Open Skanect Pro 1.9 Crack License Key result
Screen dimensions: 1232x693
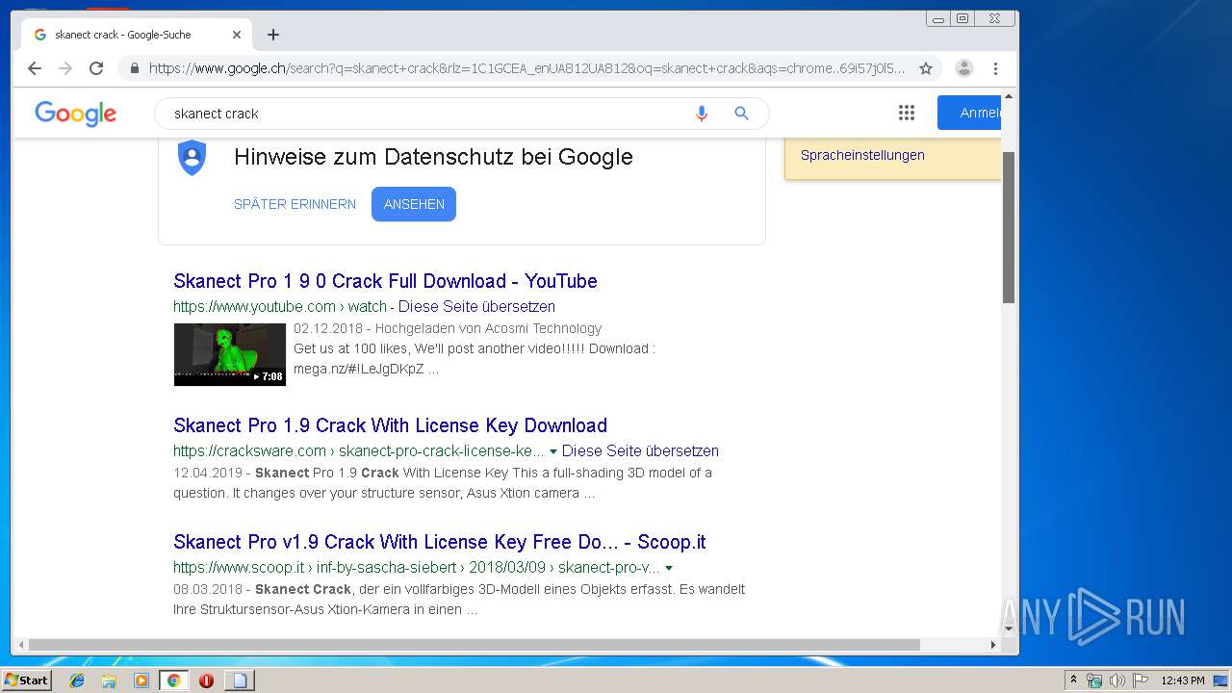[x=390, y=425]
